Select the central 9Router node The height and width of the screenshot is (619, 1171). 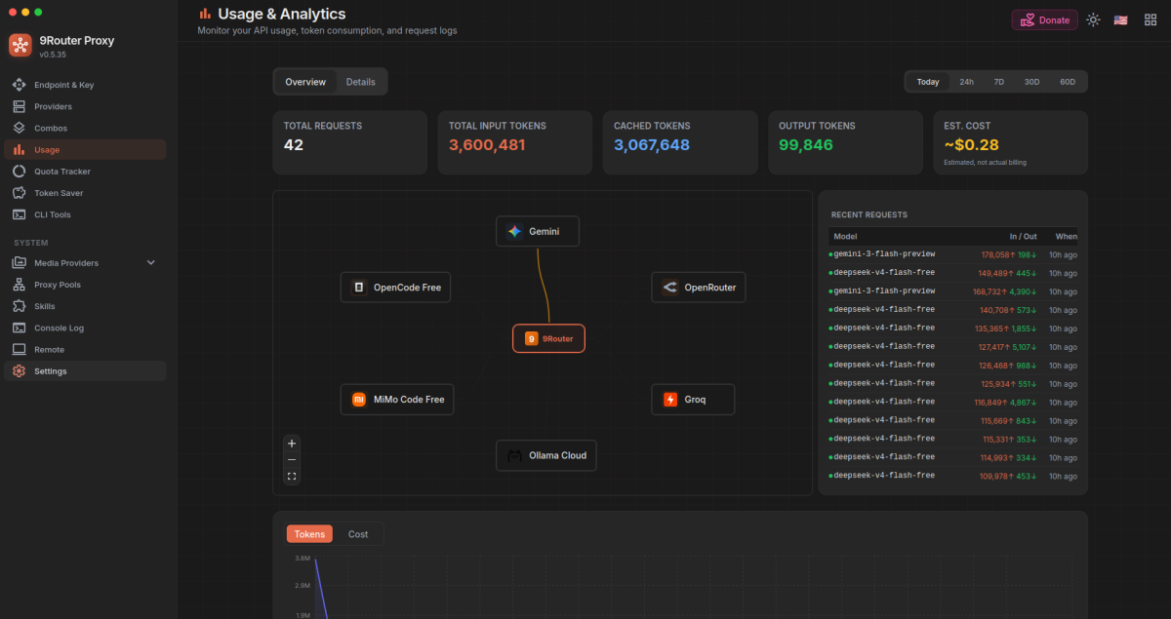[549, 338]
